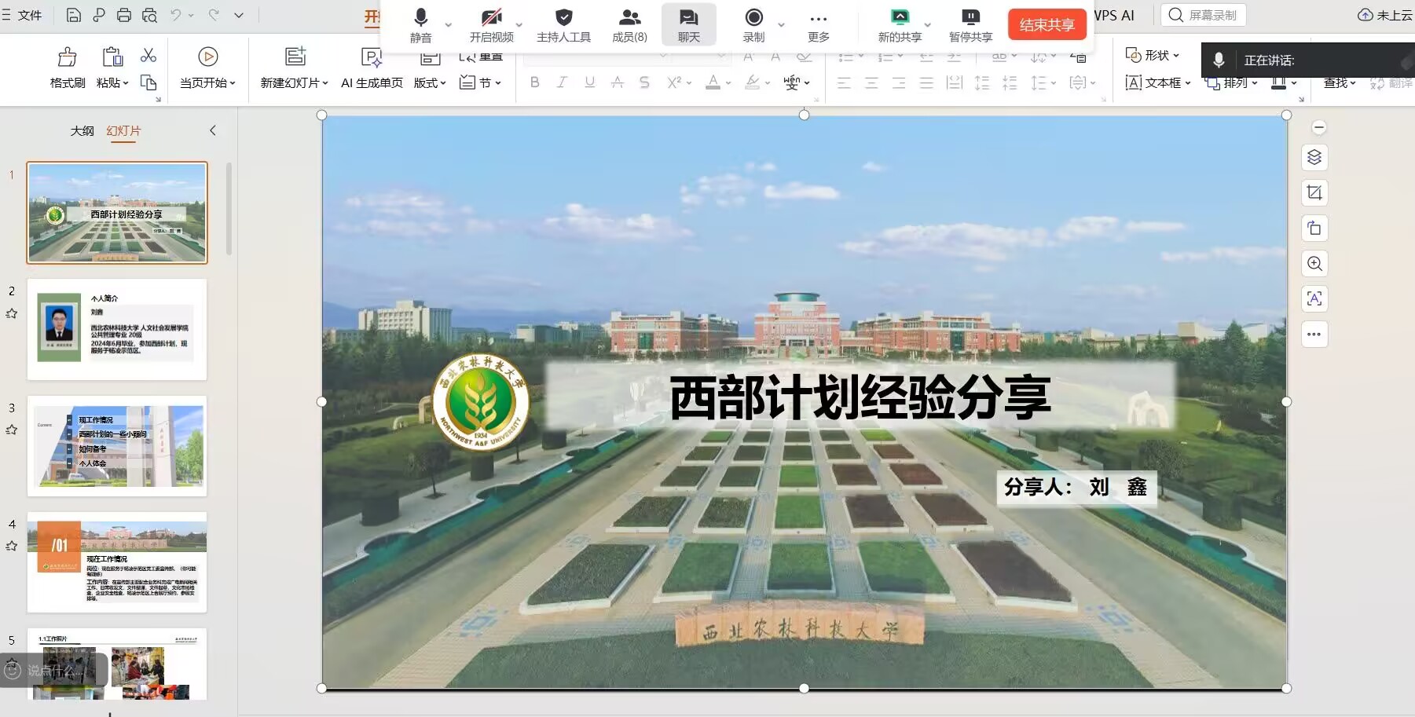
Task: Click the Copy icon below scissors
Action: tap(148, 82)
